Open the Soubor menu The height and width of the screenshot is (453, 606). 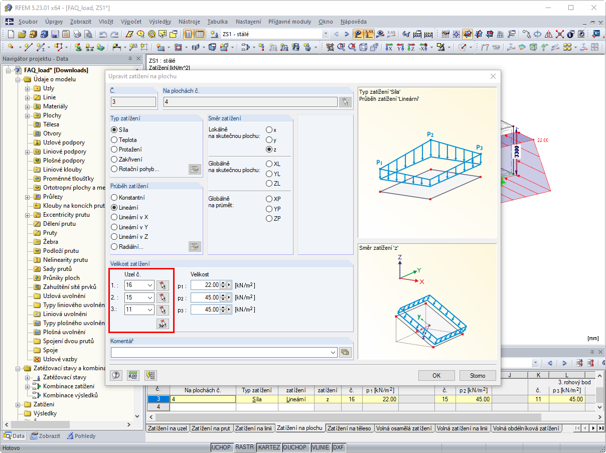point(28,22)
